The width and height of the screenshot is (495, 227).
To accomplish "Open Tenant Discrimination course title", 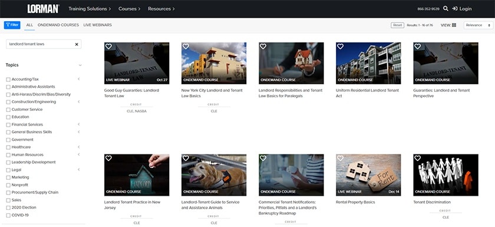I will pyautogui.click(x=432, y=202).
